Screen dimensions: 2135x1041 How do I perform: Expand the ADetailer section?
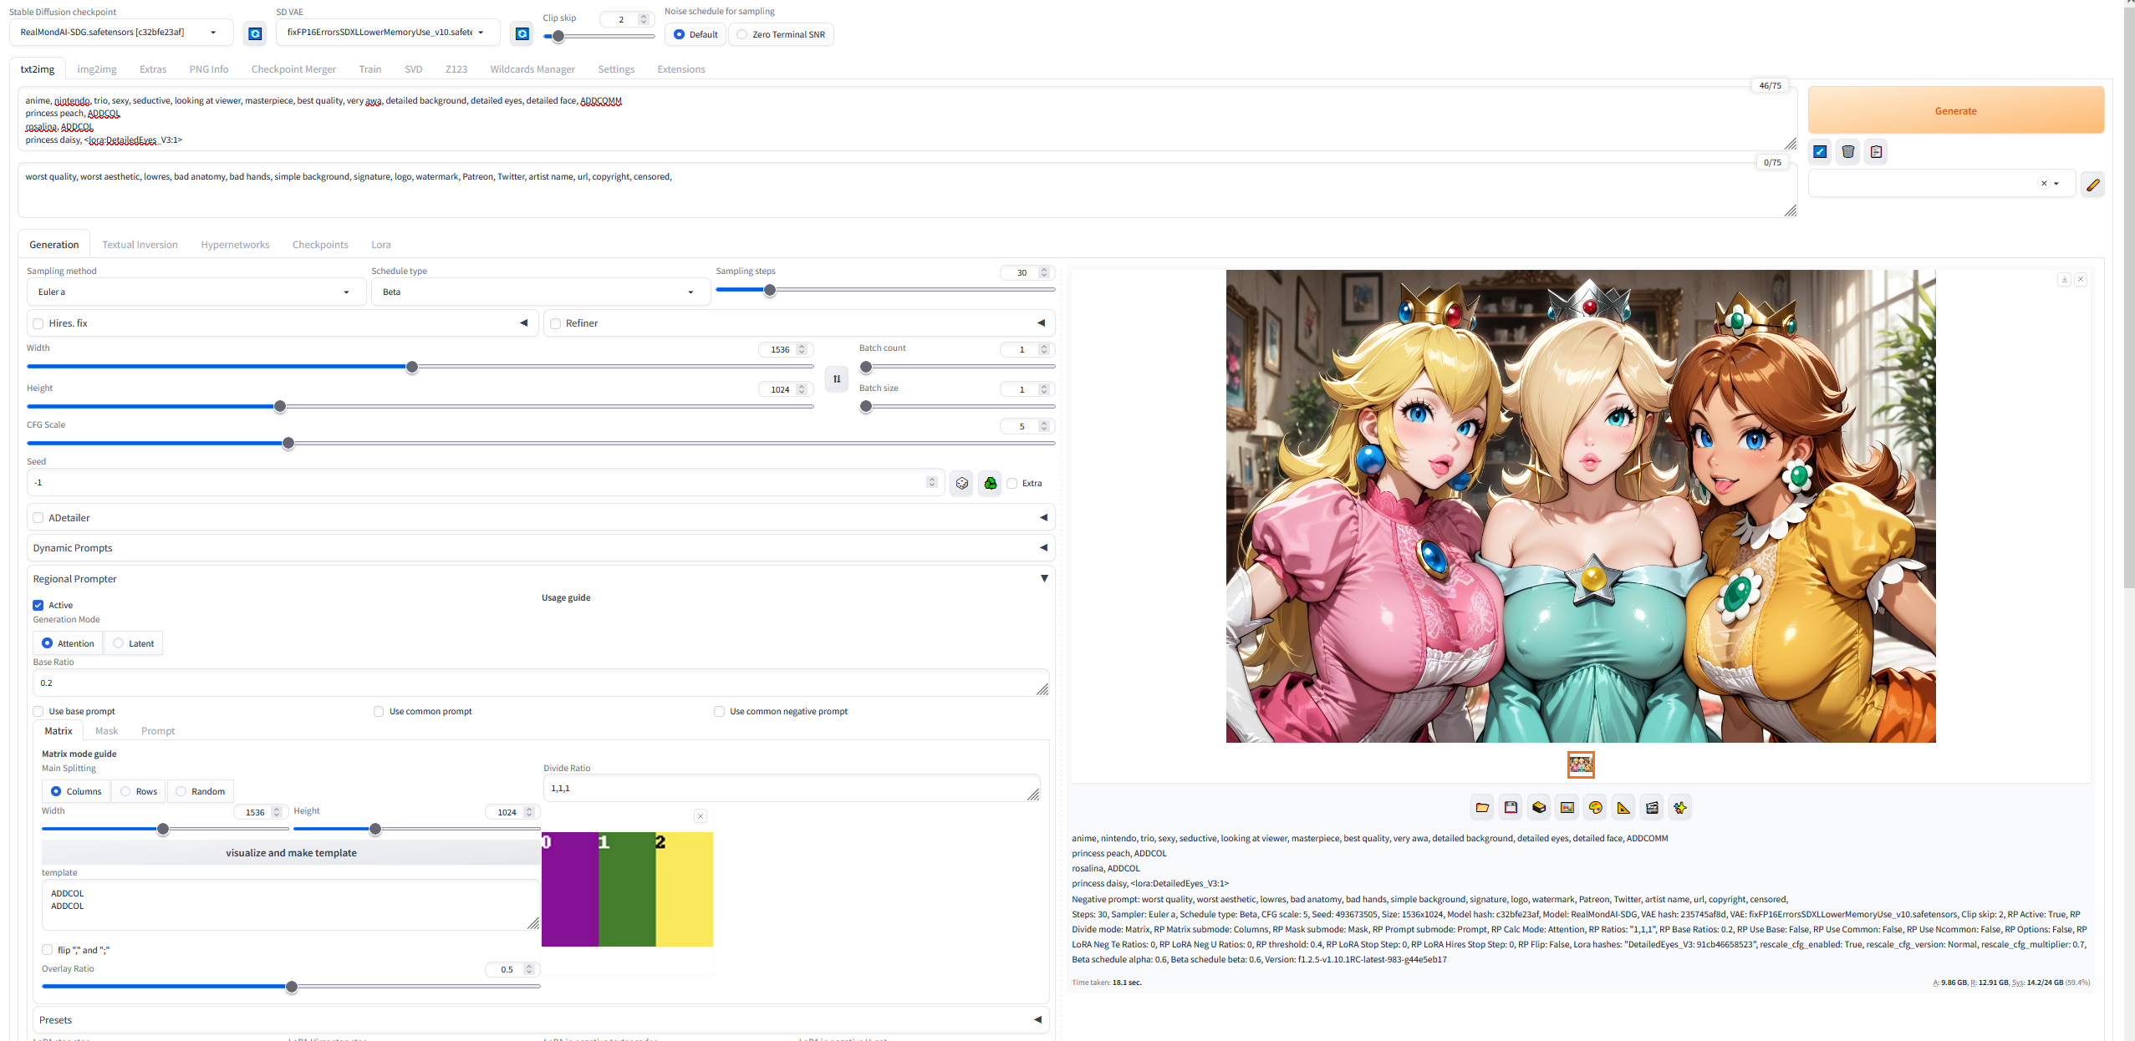coord(1042,518)
